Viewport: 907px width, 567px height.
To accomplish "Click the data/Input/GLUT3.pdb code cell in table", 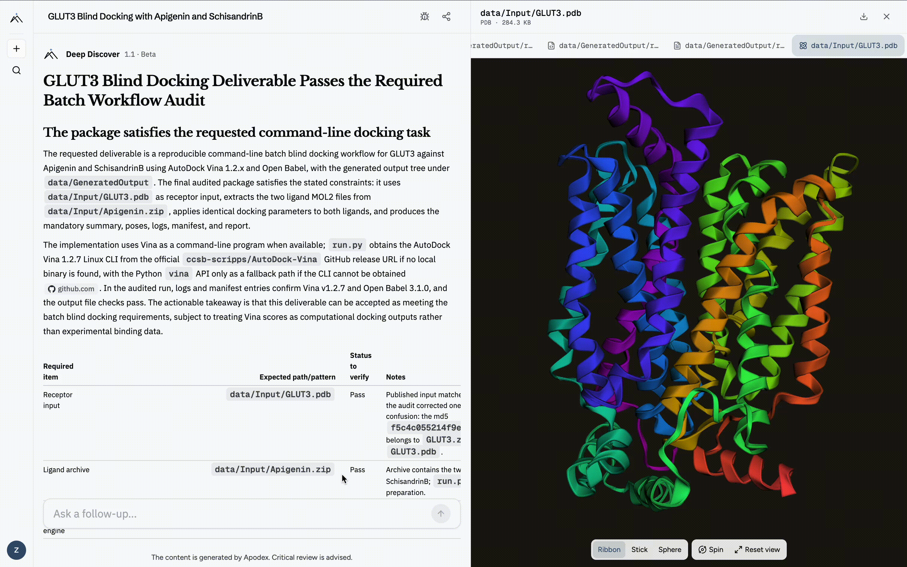I will [x=280, y=394].
